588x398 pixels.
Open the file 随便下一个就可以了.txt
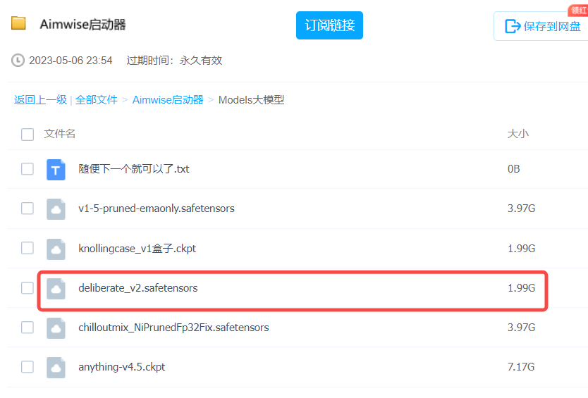tap(133, 169)
